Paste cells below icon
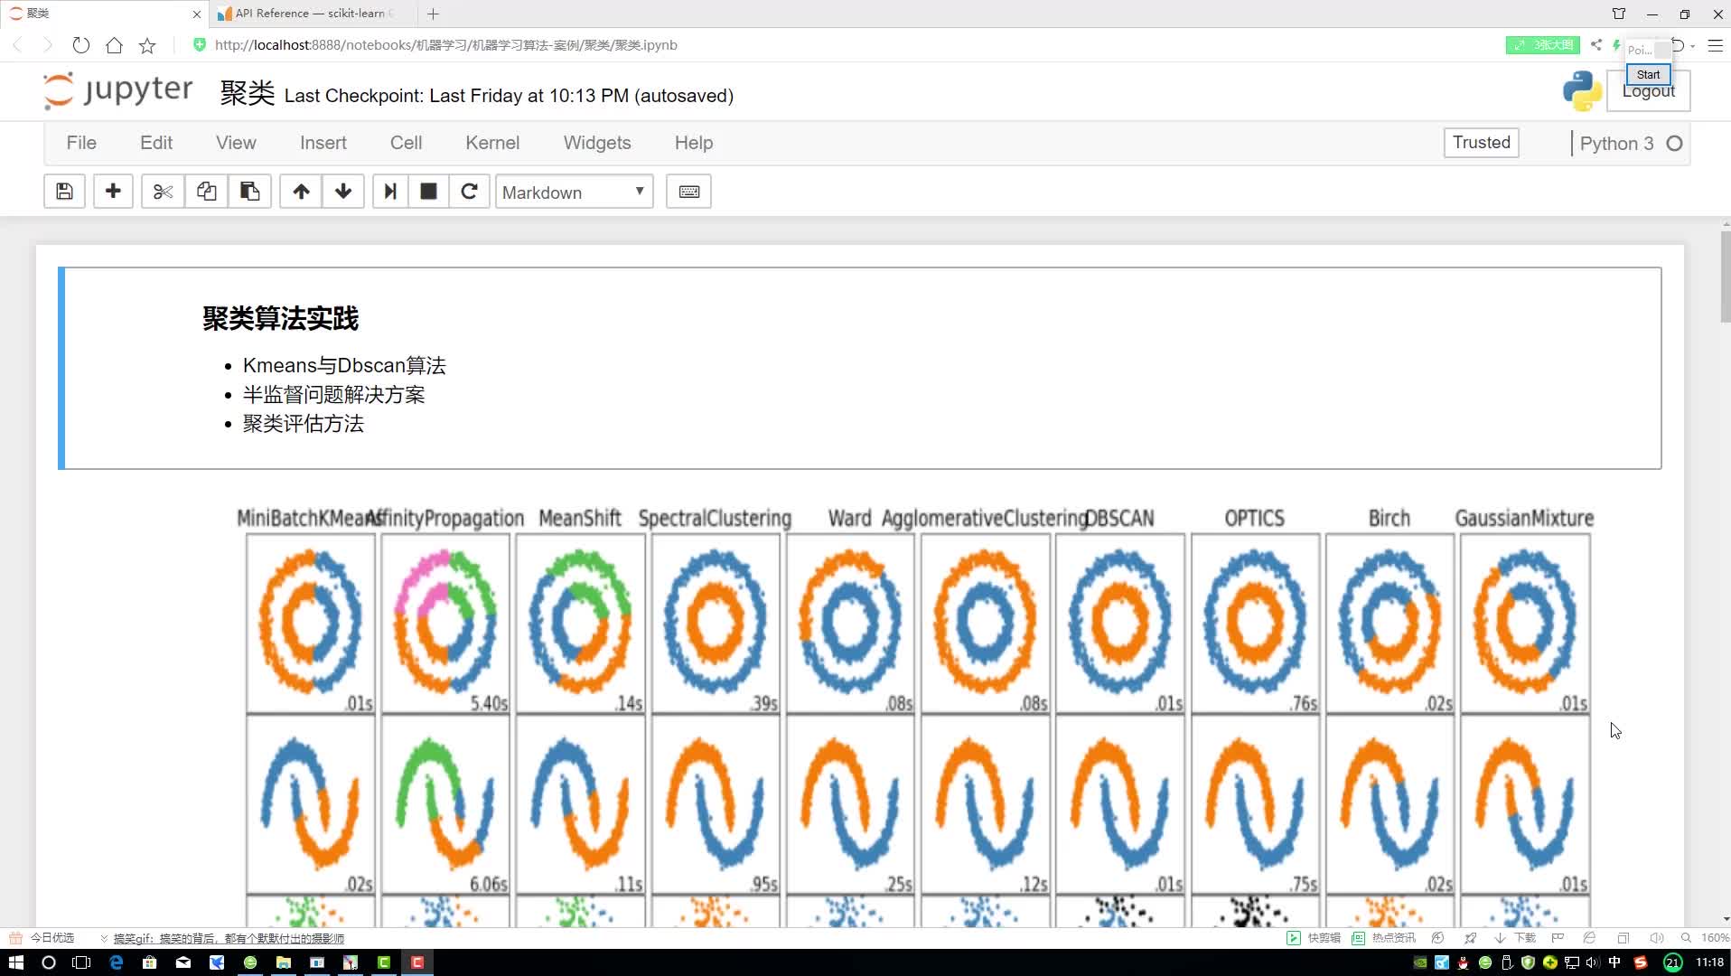Screen dimensions: 1731x976 [249, 192]
